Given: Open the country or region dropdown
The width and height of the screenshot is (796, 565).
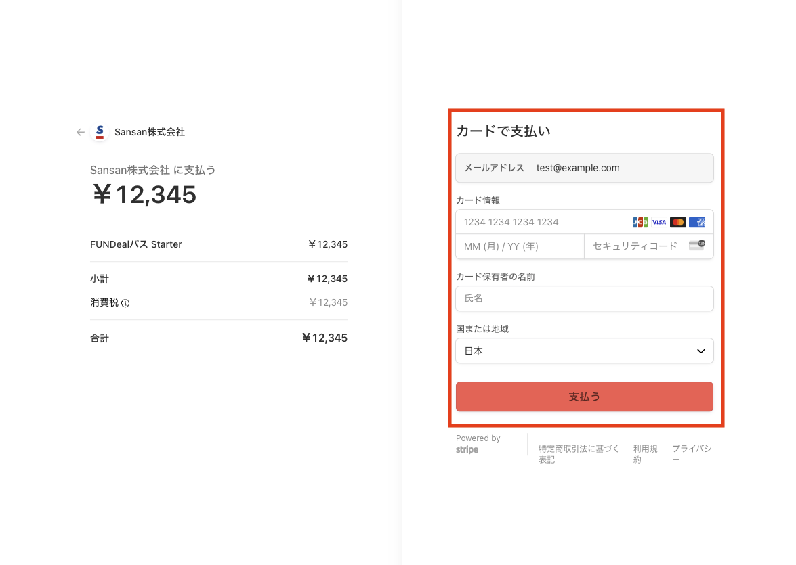Looking at the screenshot, I should [x=585, y=351].
